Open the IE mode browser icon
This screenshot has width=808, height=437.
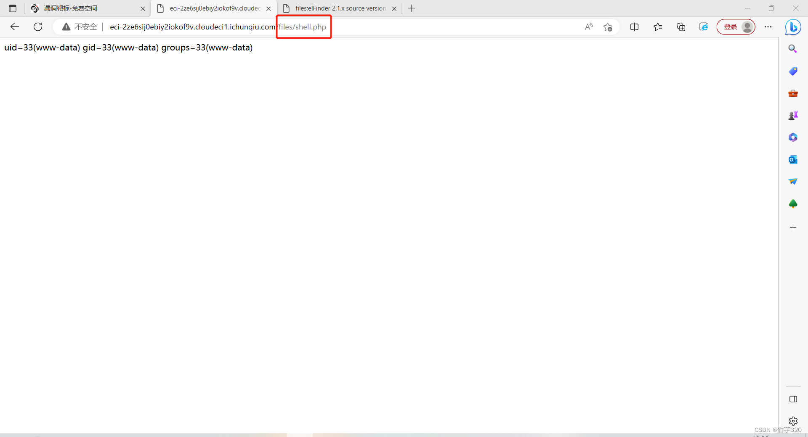point(704,27)
